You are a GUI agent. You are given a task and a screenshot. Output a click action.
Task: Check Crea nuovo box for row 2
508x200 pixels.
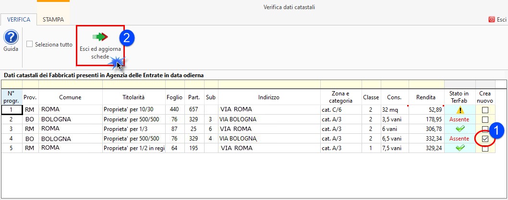(x=485, y=119)
